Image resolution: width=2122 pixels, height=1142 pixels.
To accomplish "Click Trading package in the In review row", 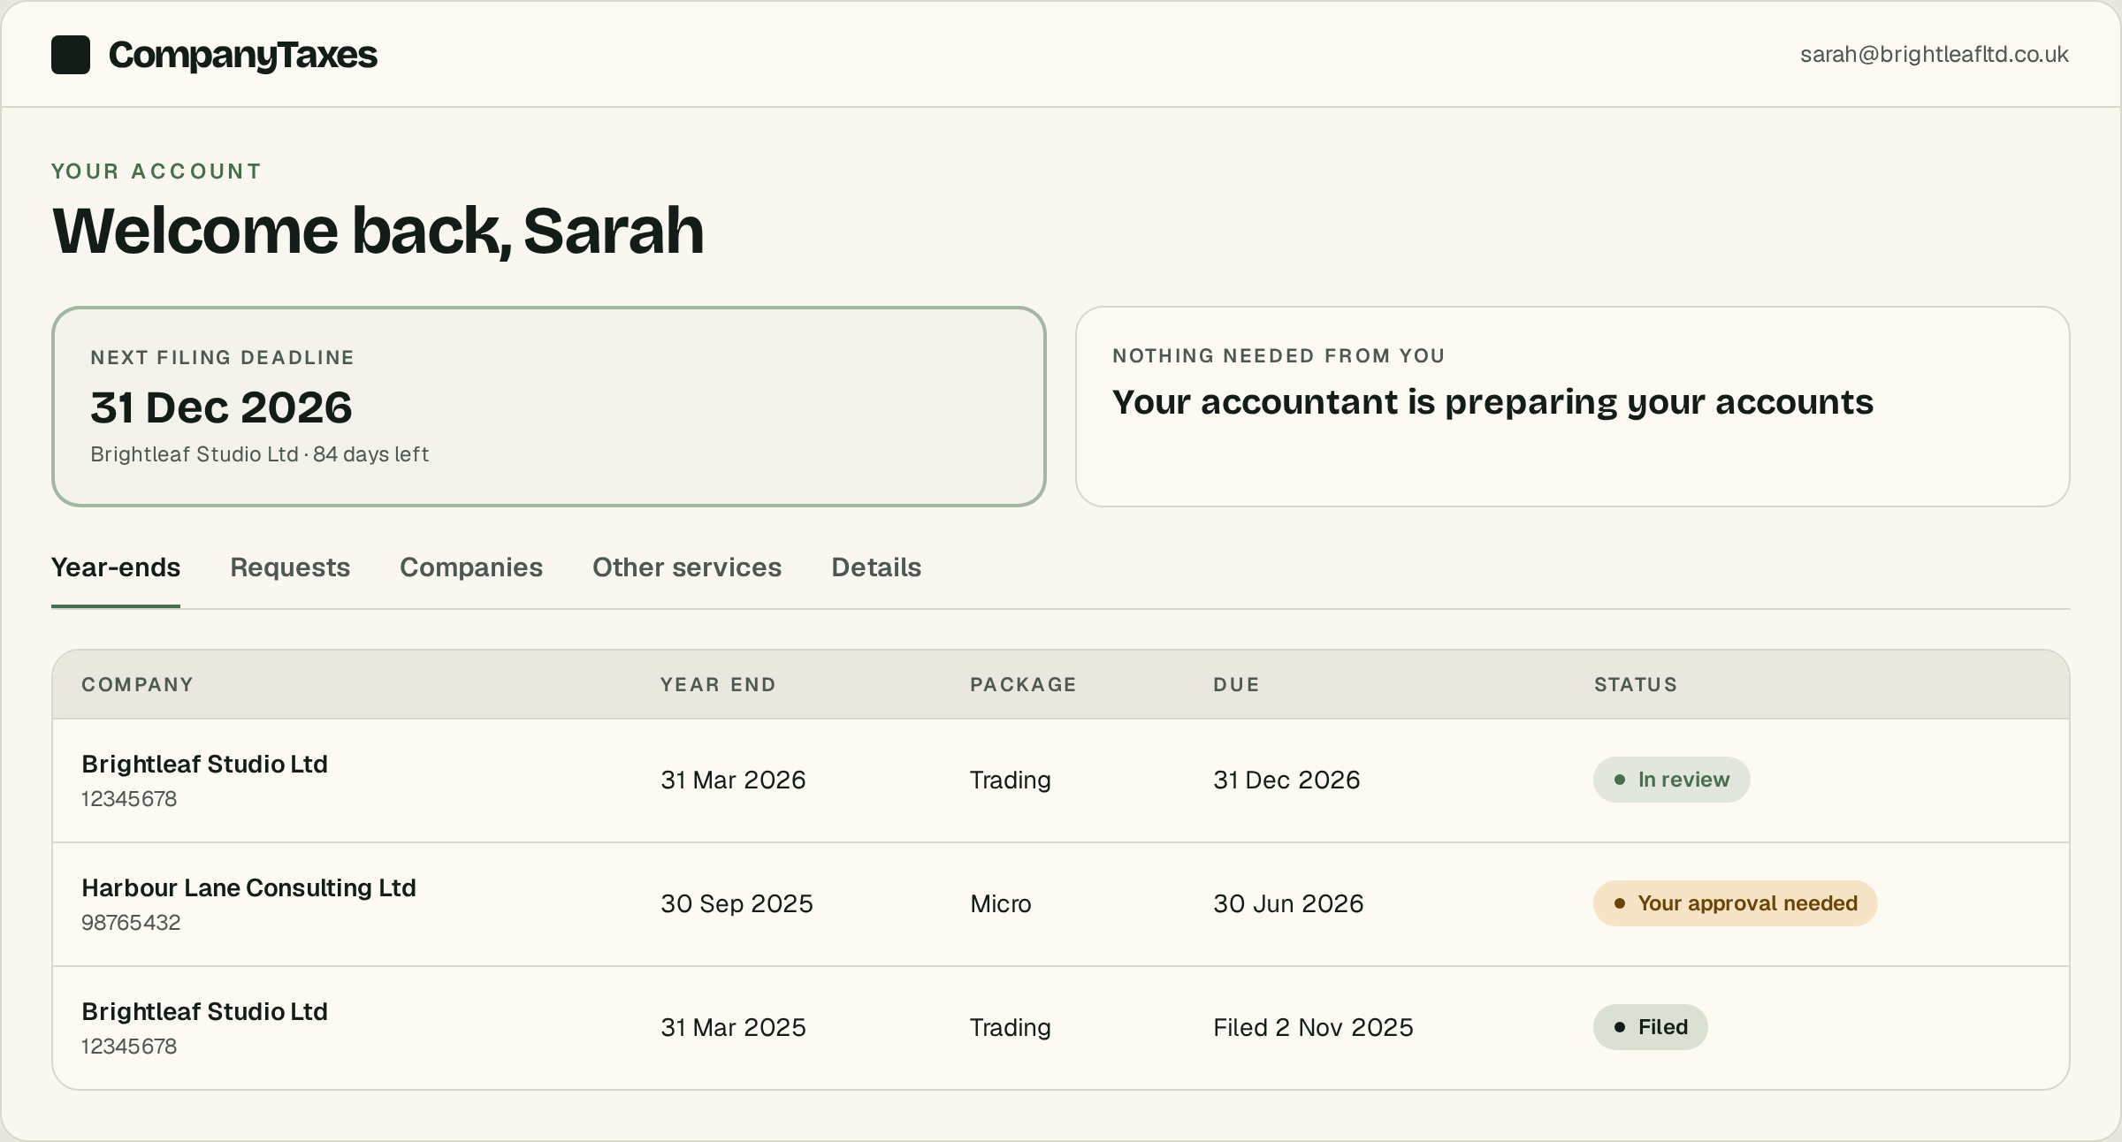I will pos(1011,780).
